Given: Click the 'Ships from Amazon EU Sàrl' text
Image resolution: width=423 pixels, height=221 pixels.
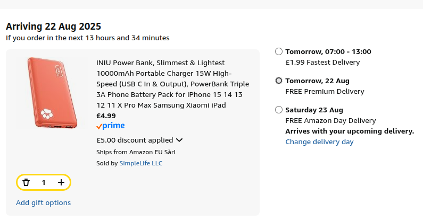Looking at the screenshot, I should coord(136,152).
